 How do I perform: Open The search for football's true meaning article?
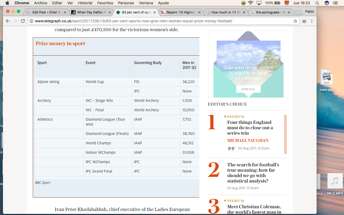[x=253, y=173]
